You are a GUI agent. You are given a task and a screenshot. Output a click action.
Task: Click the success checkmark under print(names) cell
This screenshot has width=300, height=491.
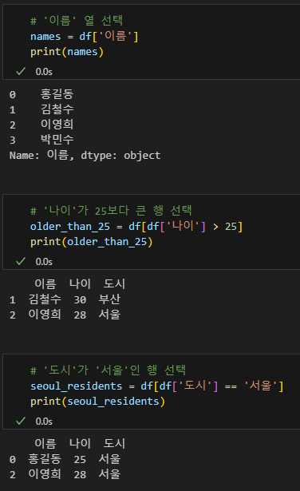click(x=21, y=72)
